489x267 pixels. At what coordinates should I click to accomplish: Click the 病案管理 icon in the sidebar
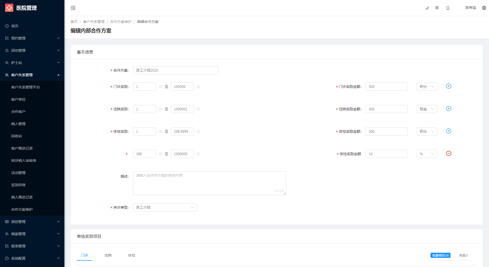click(x=7, y=234)
